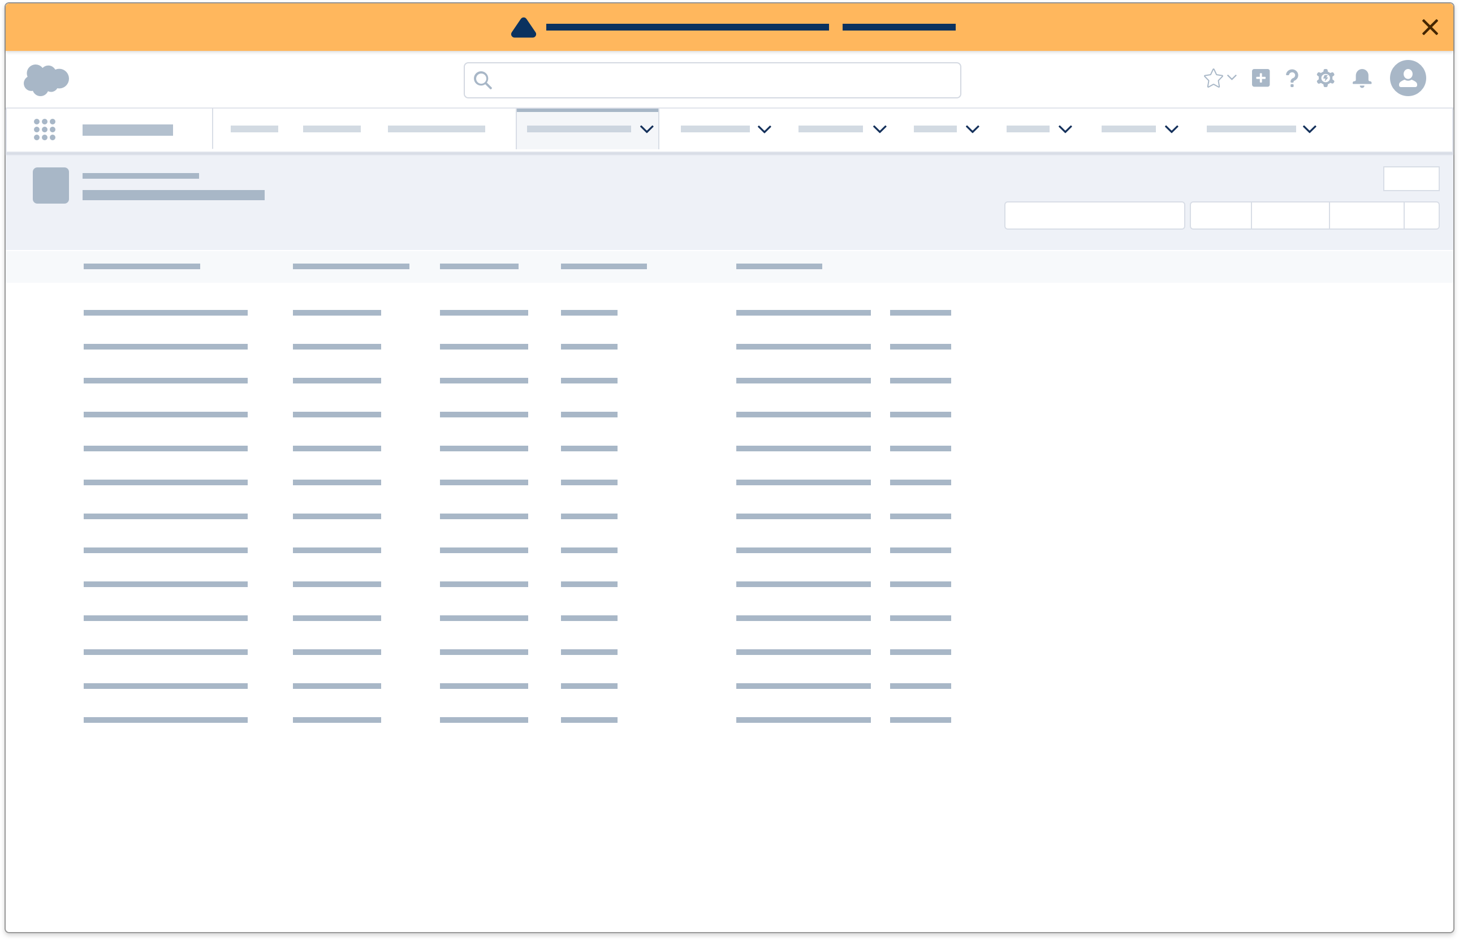This screenshot has height=940, width=1459.
Task: Select the favorites star icon
Action: (x=1214, y=78)
